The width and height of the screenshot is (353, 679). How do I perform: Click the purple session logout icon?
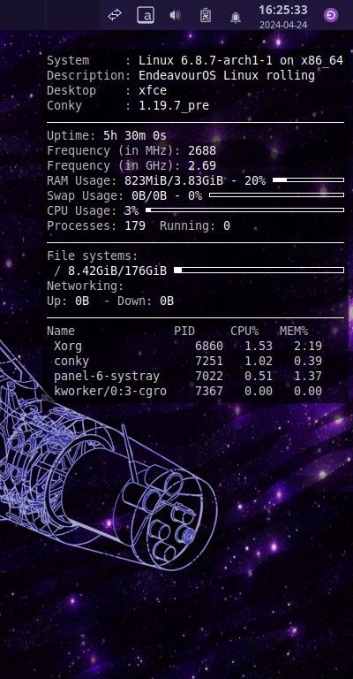331,16
